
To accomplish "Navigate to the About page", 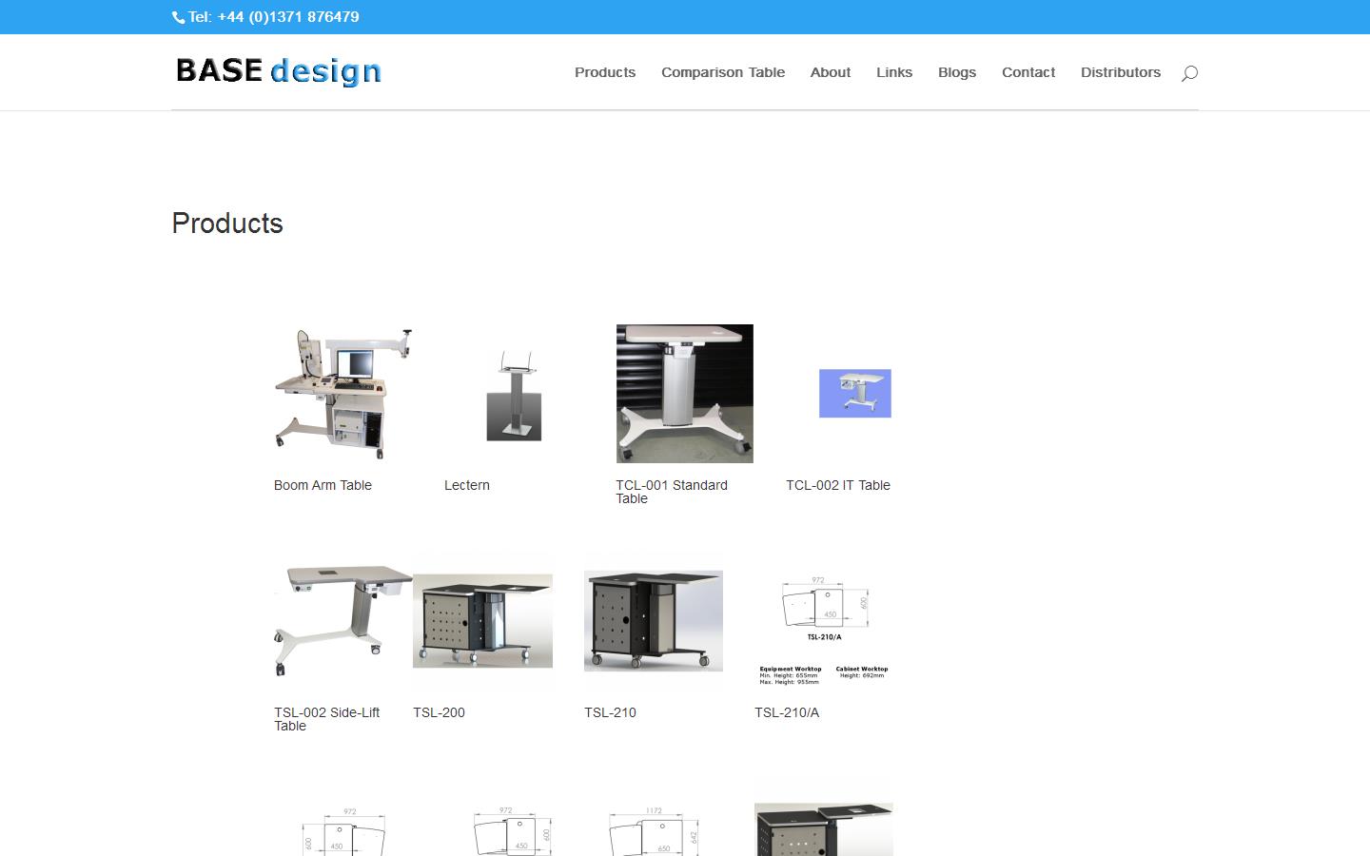I will pos(830,72).
